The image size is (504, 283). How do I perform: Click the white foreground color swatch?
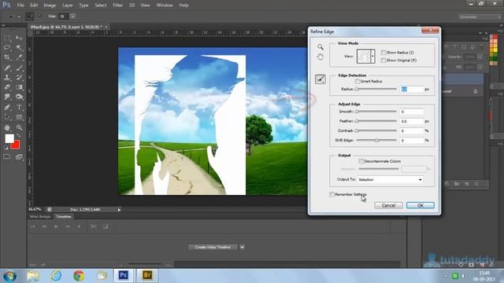click(9, 138)
